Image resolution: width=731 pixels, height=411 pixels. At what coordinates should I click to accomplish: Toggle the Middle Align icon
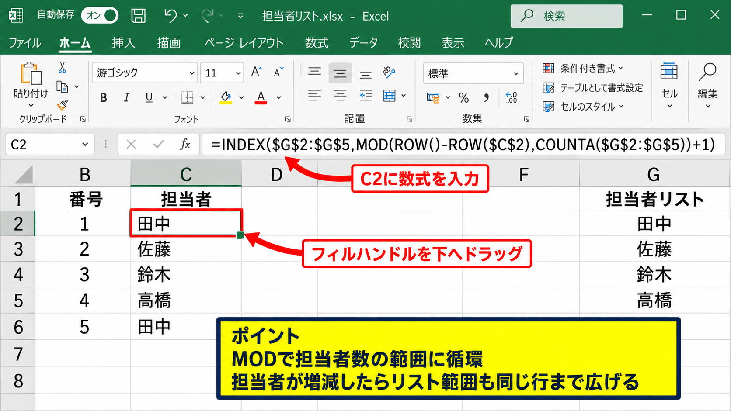tap(340, 73)
